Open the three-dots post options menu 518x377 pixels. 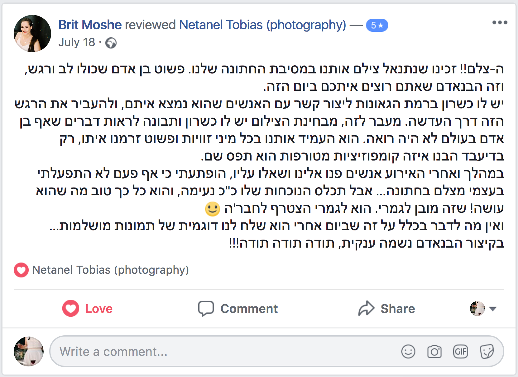[x=500, y=22]
